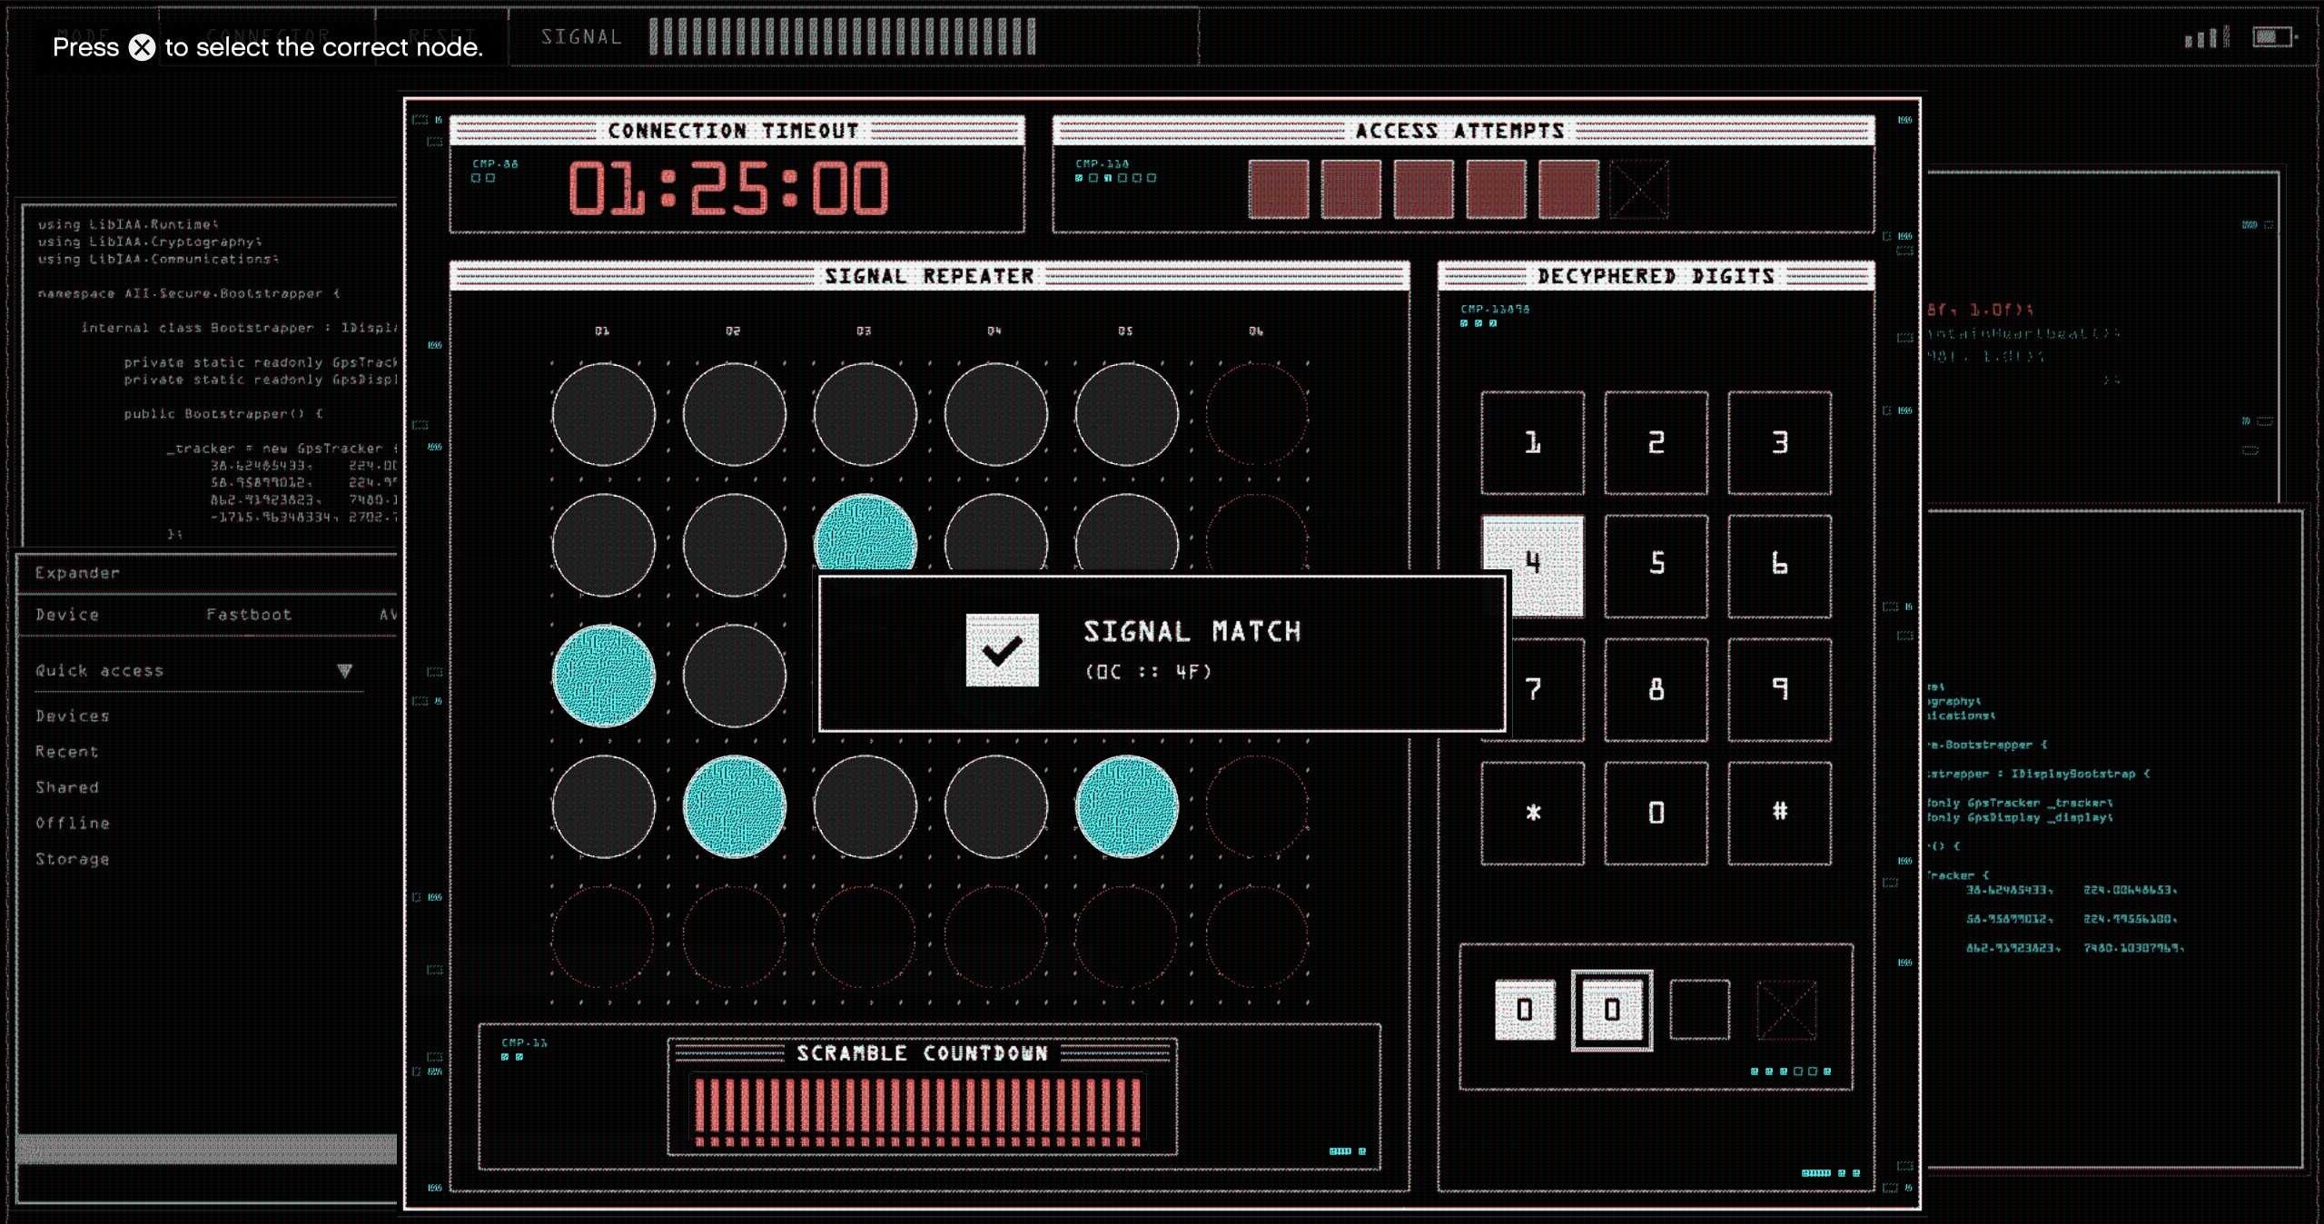Select the dark node in column 03, fourth row
Image resolution: width=2324 pixels, height=1224 pixels.
click(865, 806)
